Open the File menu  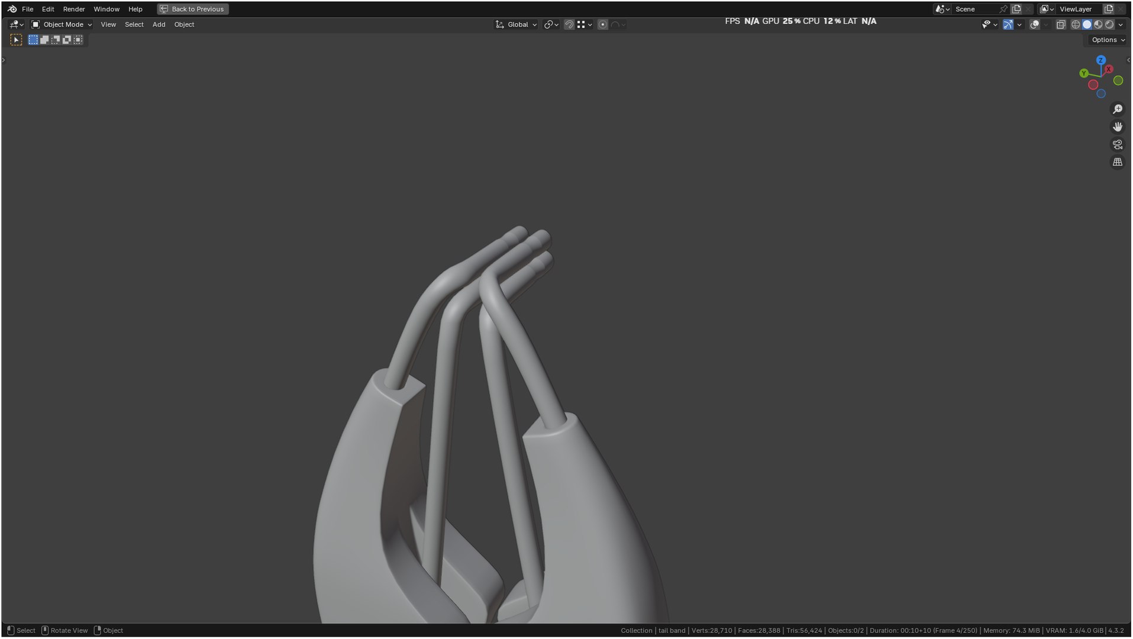pos(27,9)
